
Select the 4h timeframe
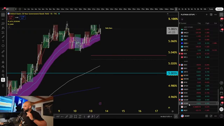click(185, 9)
